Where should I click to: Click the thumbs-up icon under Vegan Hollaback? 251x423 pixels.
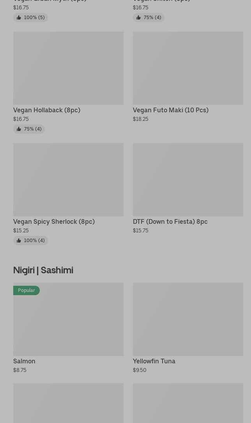19,129
